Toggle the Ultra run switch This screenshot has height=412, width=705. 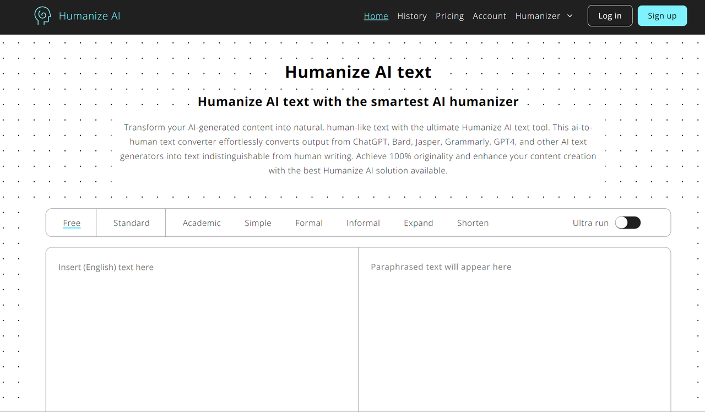click(628, 223)
